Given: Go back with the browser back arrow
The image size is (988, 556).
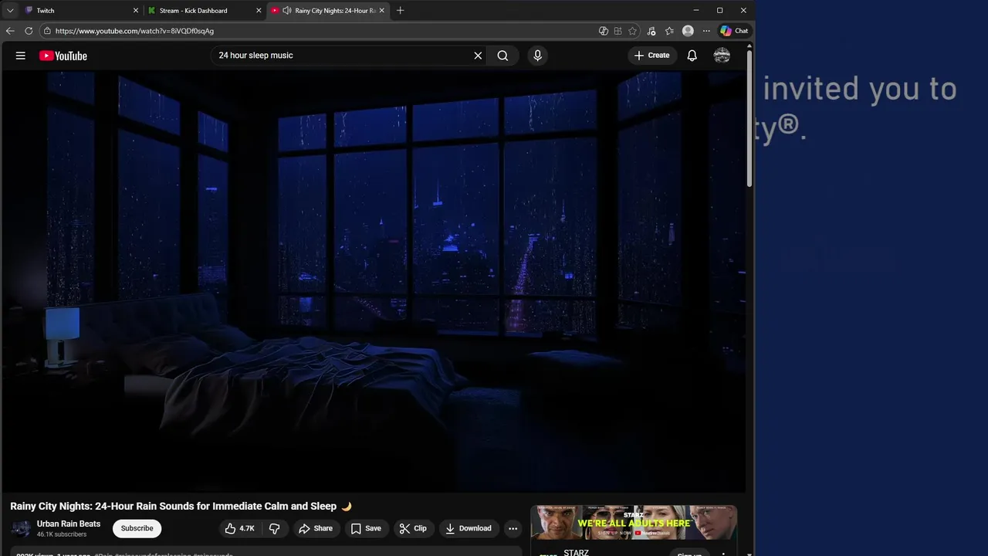Looking at the screenshot, I should (x=10, y=31).
